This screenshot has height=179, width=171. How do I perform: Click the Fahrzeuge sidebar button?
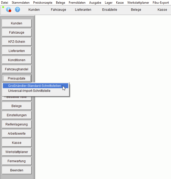coord(17,33)
